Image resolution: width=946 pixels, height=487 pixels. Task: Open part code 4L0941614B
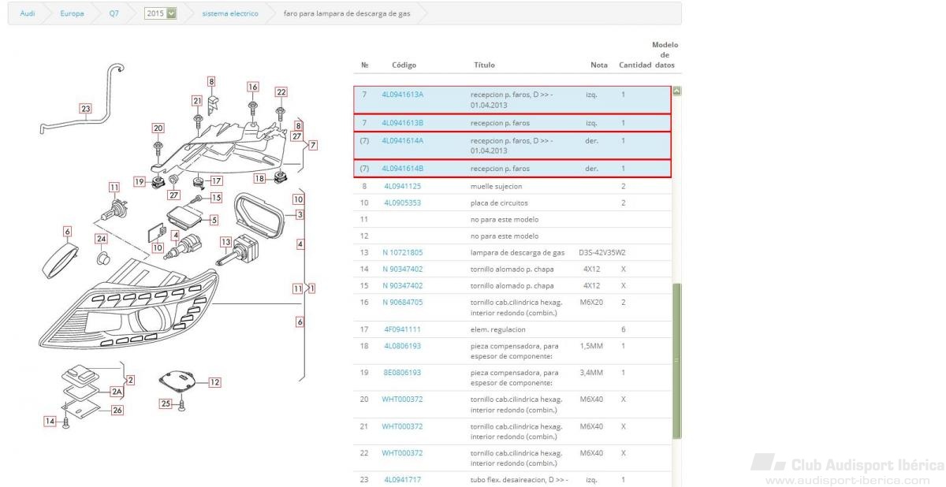point(402,169)
